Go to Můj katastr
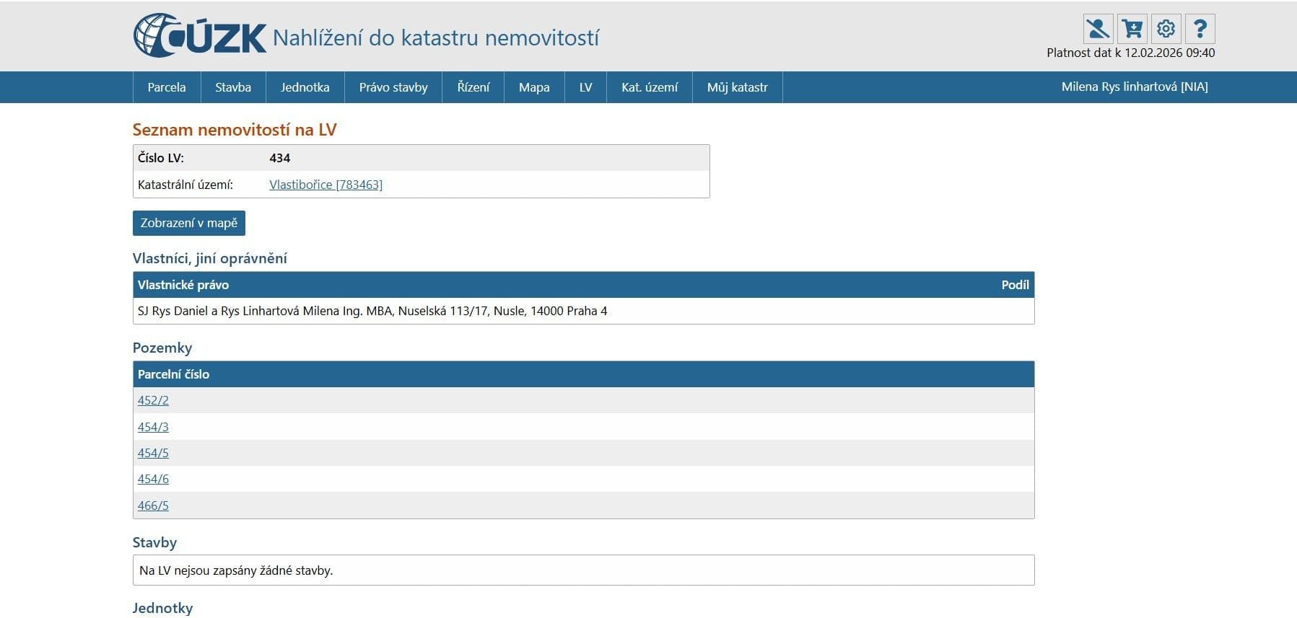The height and width of the screenshot is (618, 1297). click(737, 87)
